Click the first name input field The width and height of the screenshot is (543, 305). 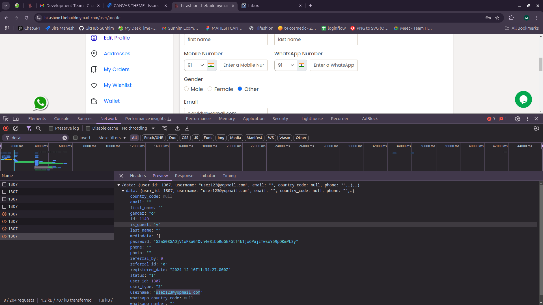pyautogui.click(x=226, y=40)
